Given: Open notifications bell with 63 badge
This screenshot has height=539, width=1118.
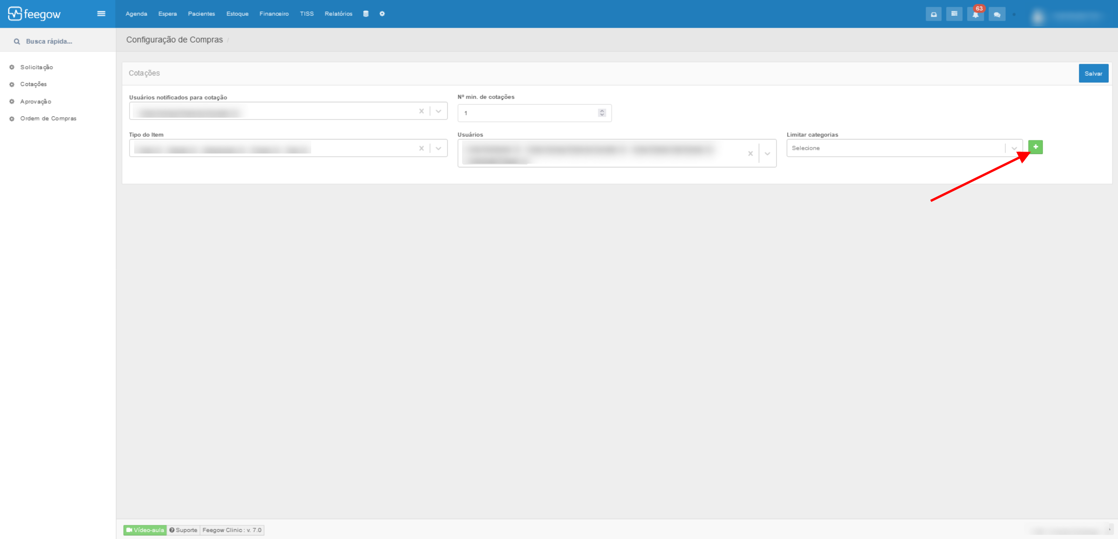Looking at the screenshot, I should [975, 14].
